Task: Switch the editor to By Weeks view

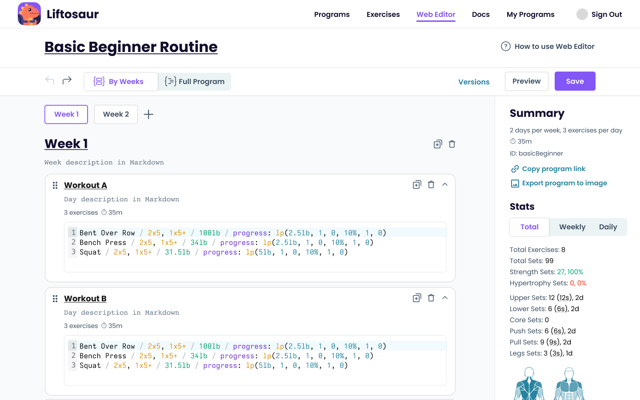Action: pyautogui.click(x=120, y=81)
